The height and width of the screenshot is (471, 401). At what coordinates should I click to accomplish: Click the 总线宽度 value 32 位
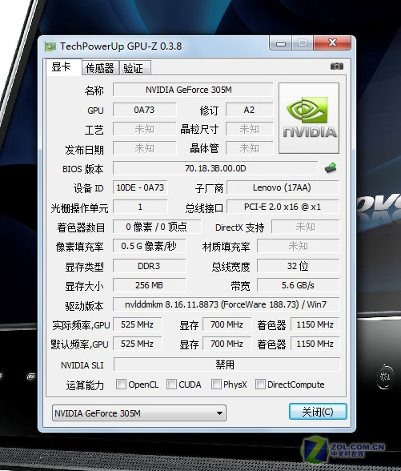[298, 266]
